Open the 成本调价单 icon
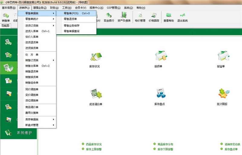The width and height of the screenshot is (242, 155). [x=96, y=94]
